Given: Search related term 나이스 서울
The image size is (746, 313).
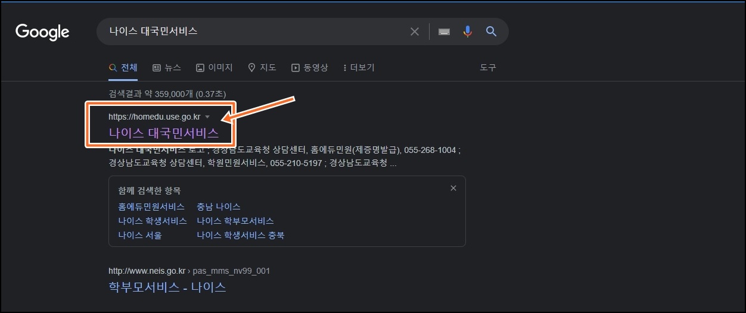Looking at the screenshot, I should [x=140, y=235].
